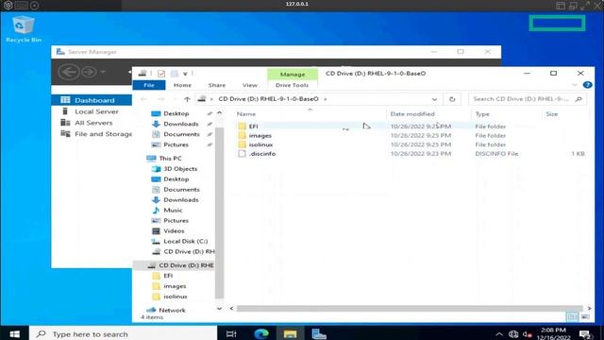
Task: Select the images folder in file list
Action: 260,136
